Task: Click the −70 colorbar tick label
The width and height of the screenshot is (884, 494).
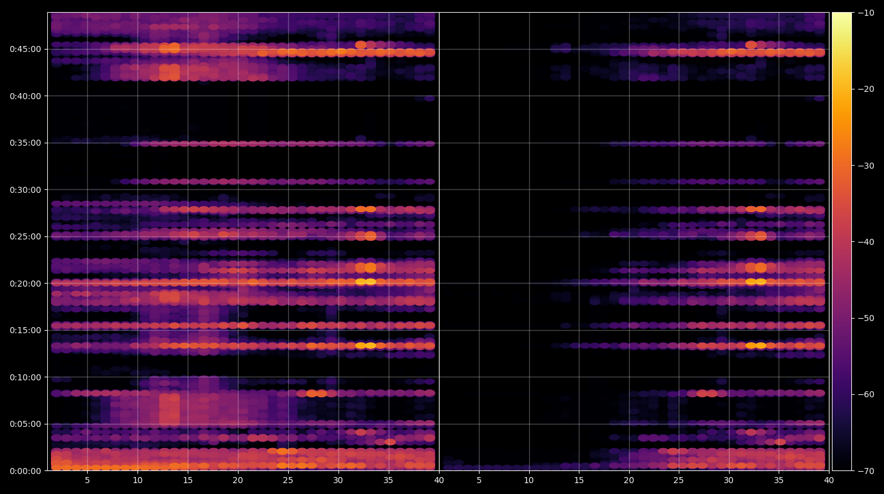Action: pyautogui.click(x=866, y=471)
